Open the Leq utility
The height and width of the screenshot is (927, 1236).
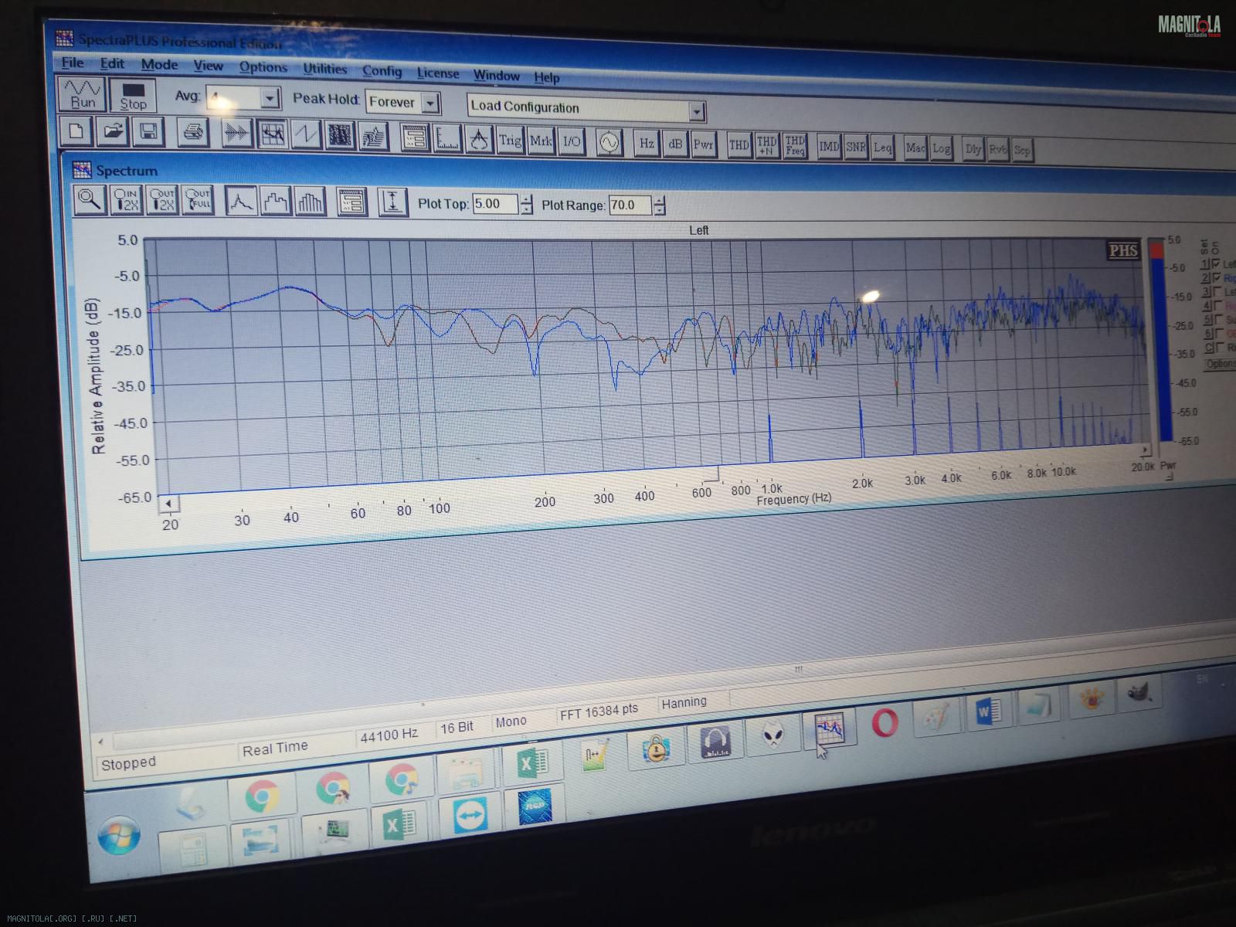[882, 148]
